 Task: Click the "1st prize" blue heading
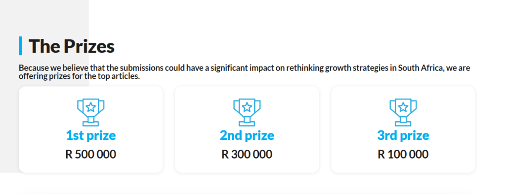91,135
